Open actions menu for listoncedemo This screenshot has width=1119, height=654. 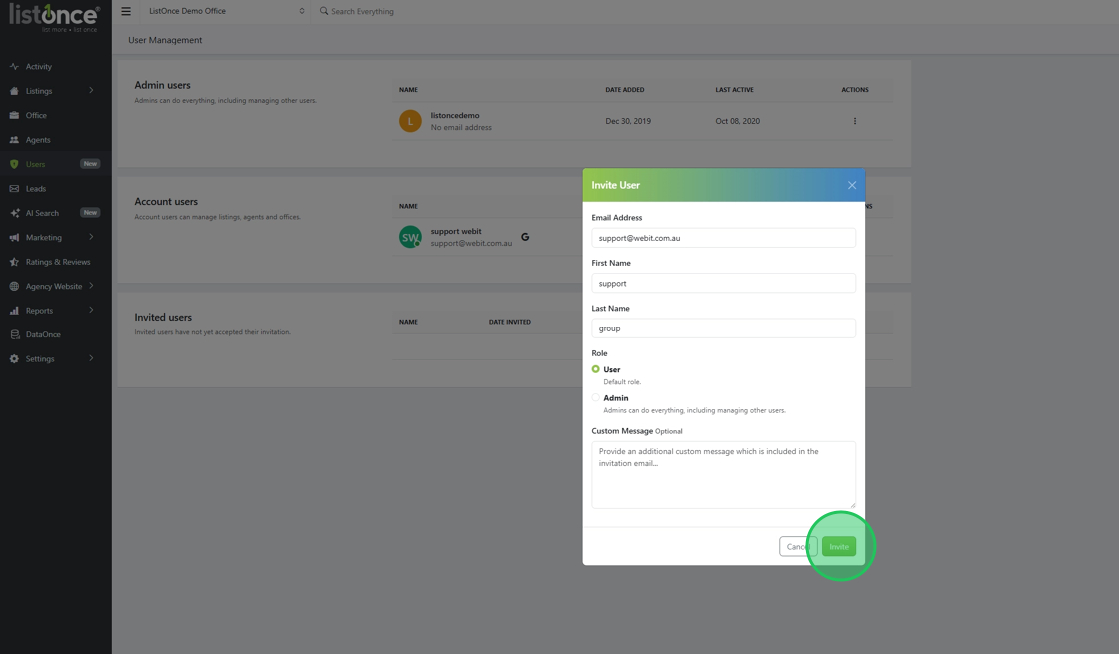[x=855, y=121]
